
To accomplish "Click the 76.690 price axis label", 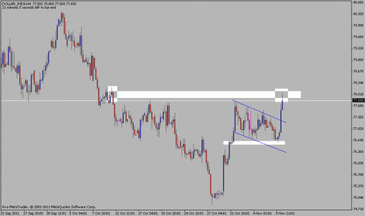I will point(359,140).
